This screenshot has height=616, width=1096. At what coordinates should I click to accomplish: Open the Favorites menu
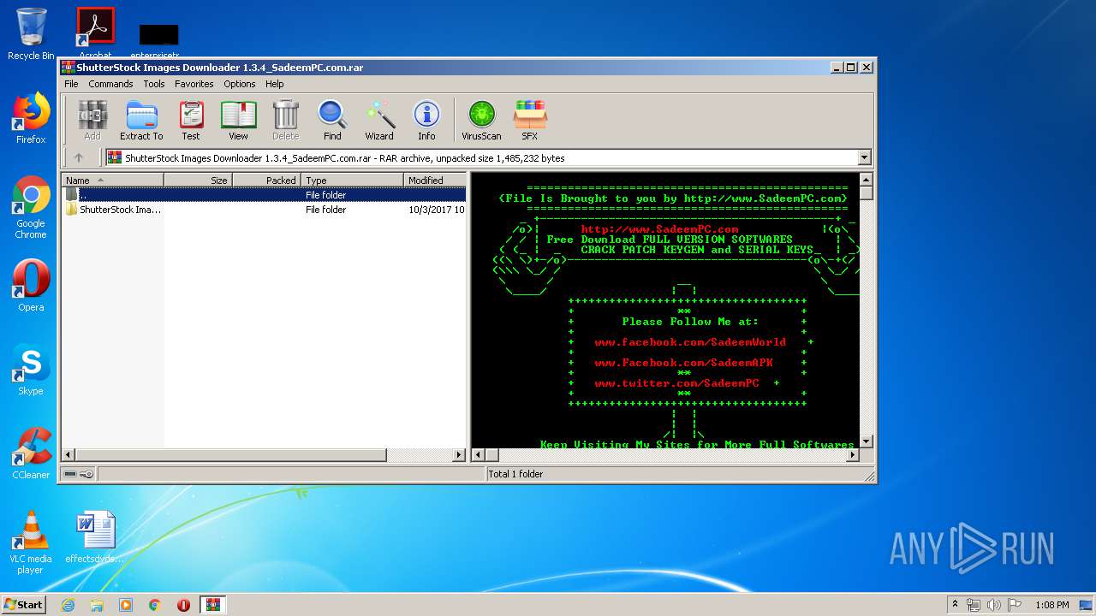pos(194,84)
